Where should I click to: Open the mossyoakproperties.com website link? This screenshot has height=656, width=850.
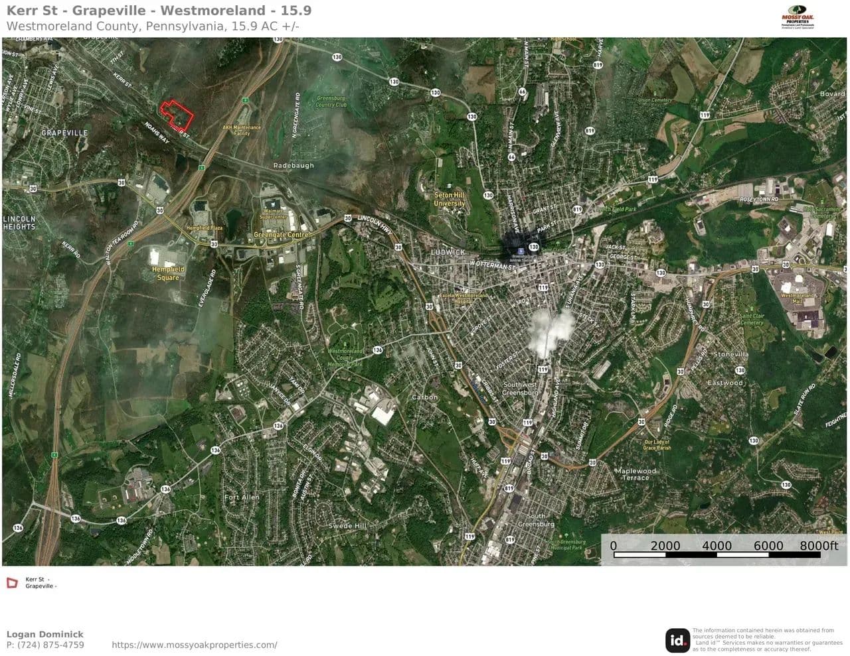(x=195, y=645)
